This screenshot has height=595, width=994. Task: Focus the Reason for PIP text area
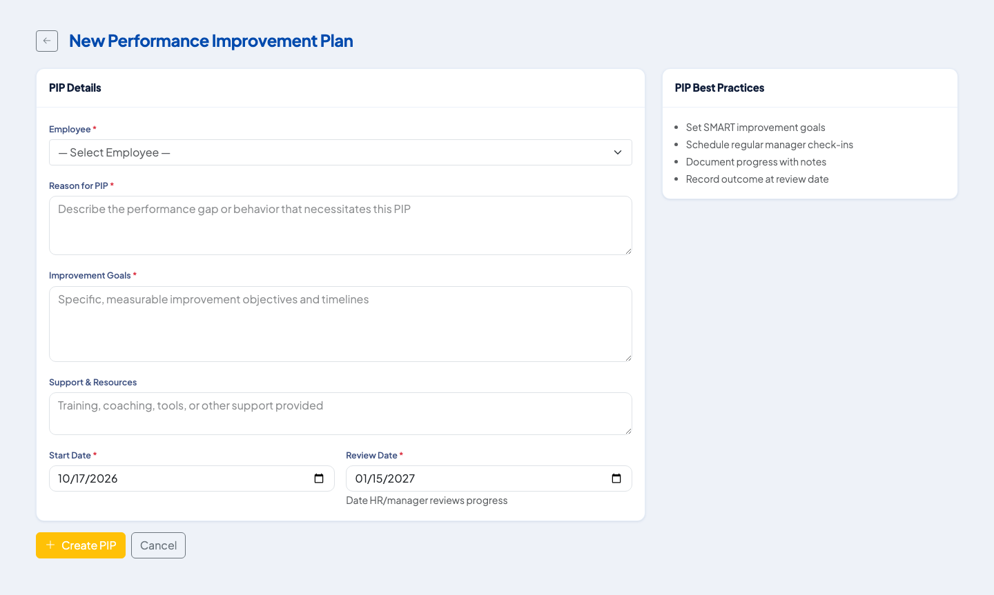point(340,225)
